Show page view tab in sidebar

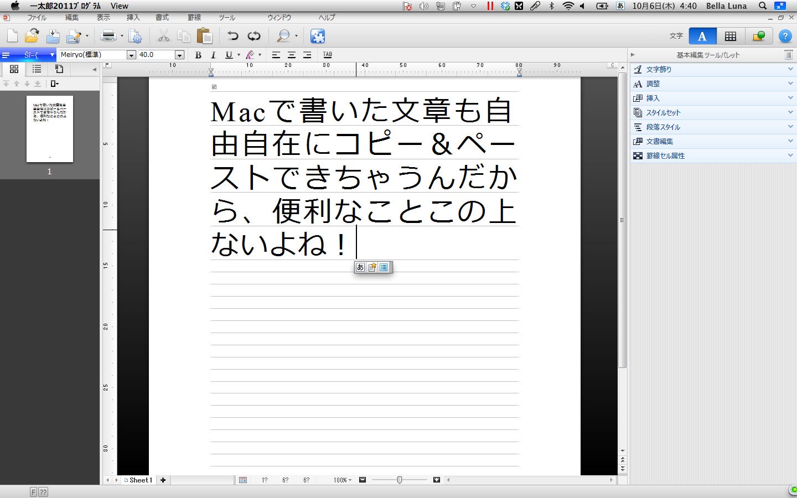pyautogui.click(x=59, y=69)
